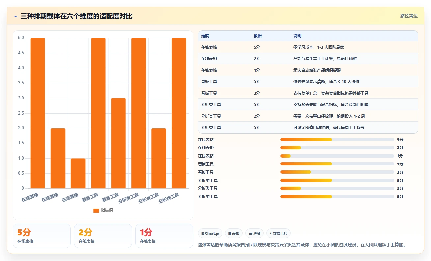Click the 在线表格 2分 progress bar
Screen dimensions: 431x261
click(337, 148)
